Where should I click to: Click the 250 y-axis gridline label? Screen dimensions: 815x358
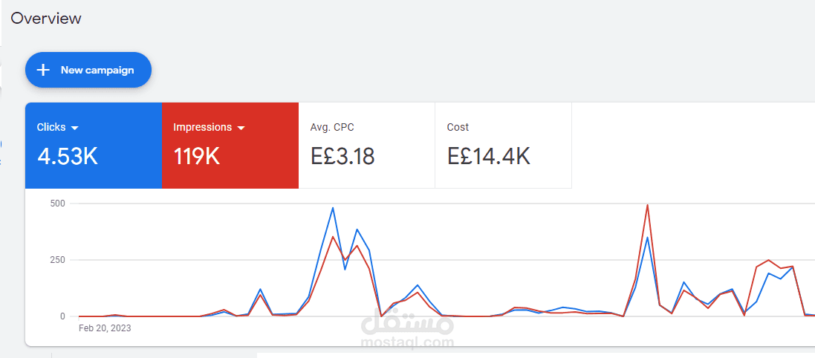click(59, 260)
